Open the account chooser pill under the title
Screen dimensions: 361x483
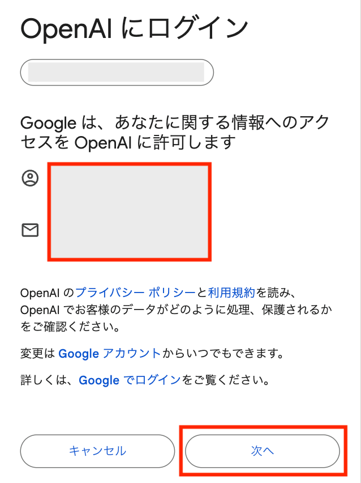tap(117, 72)
